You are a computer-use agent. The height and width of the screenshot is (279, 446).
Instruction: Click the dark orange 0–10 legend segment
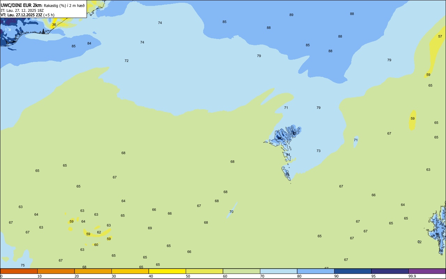19,271
